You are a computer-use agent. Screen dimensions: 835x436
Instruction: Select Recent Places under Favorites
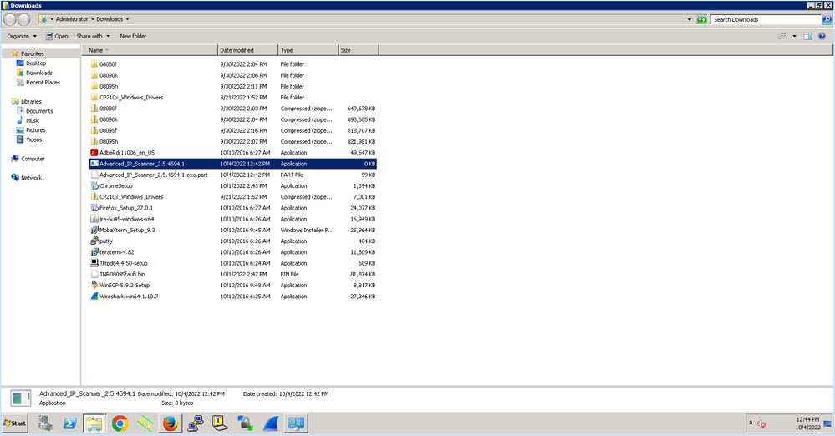click(43, 83)
